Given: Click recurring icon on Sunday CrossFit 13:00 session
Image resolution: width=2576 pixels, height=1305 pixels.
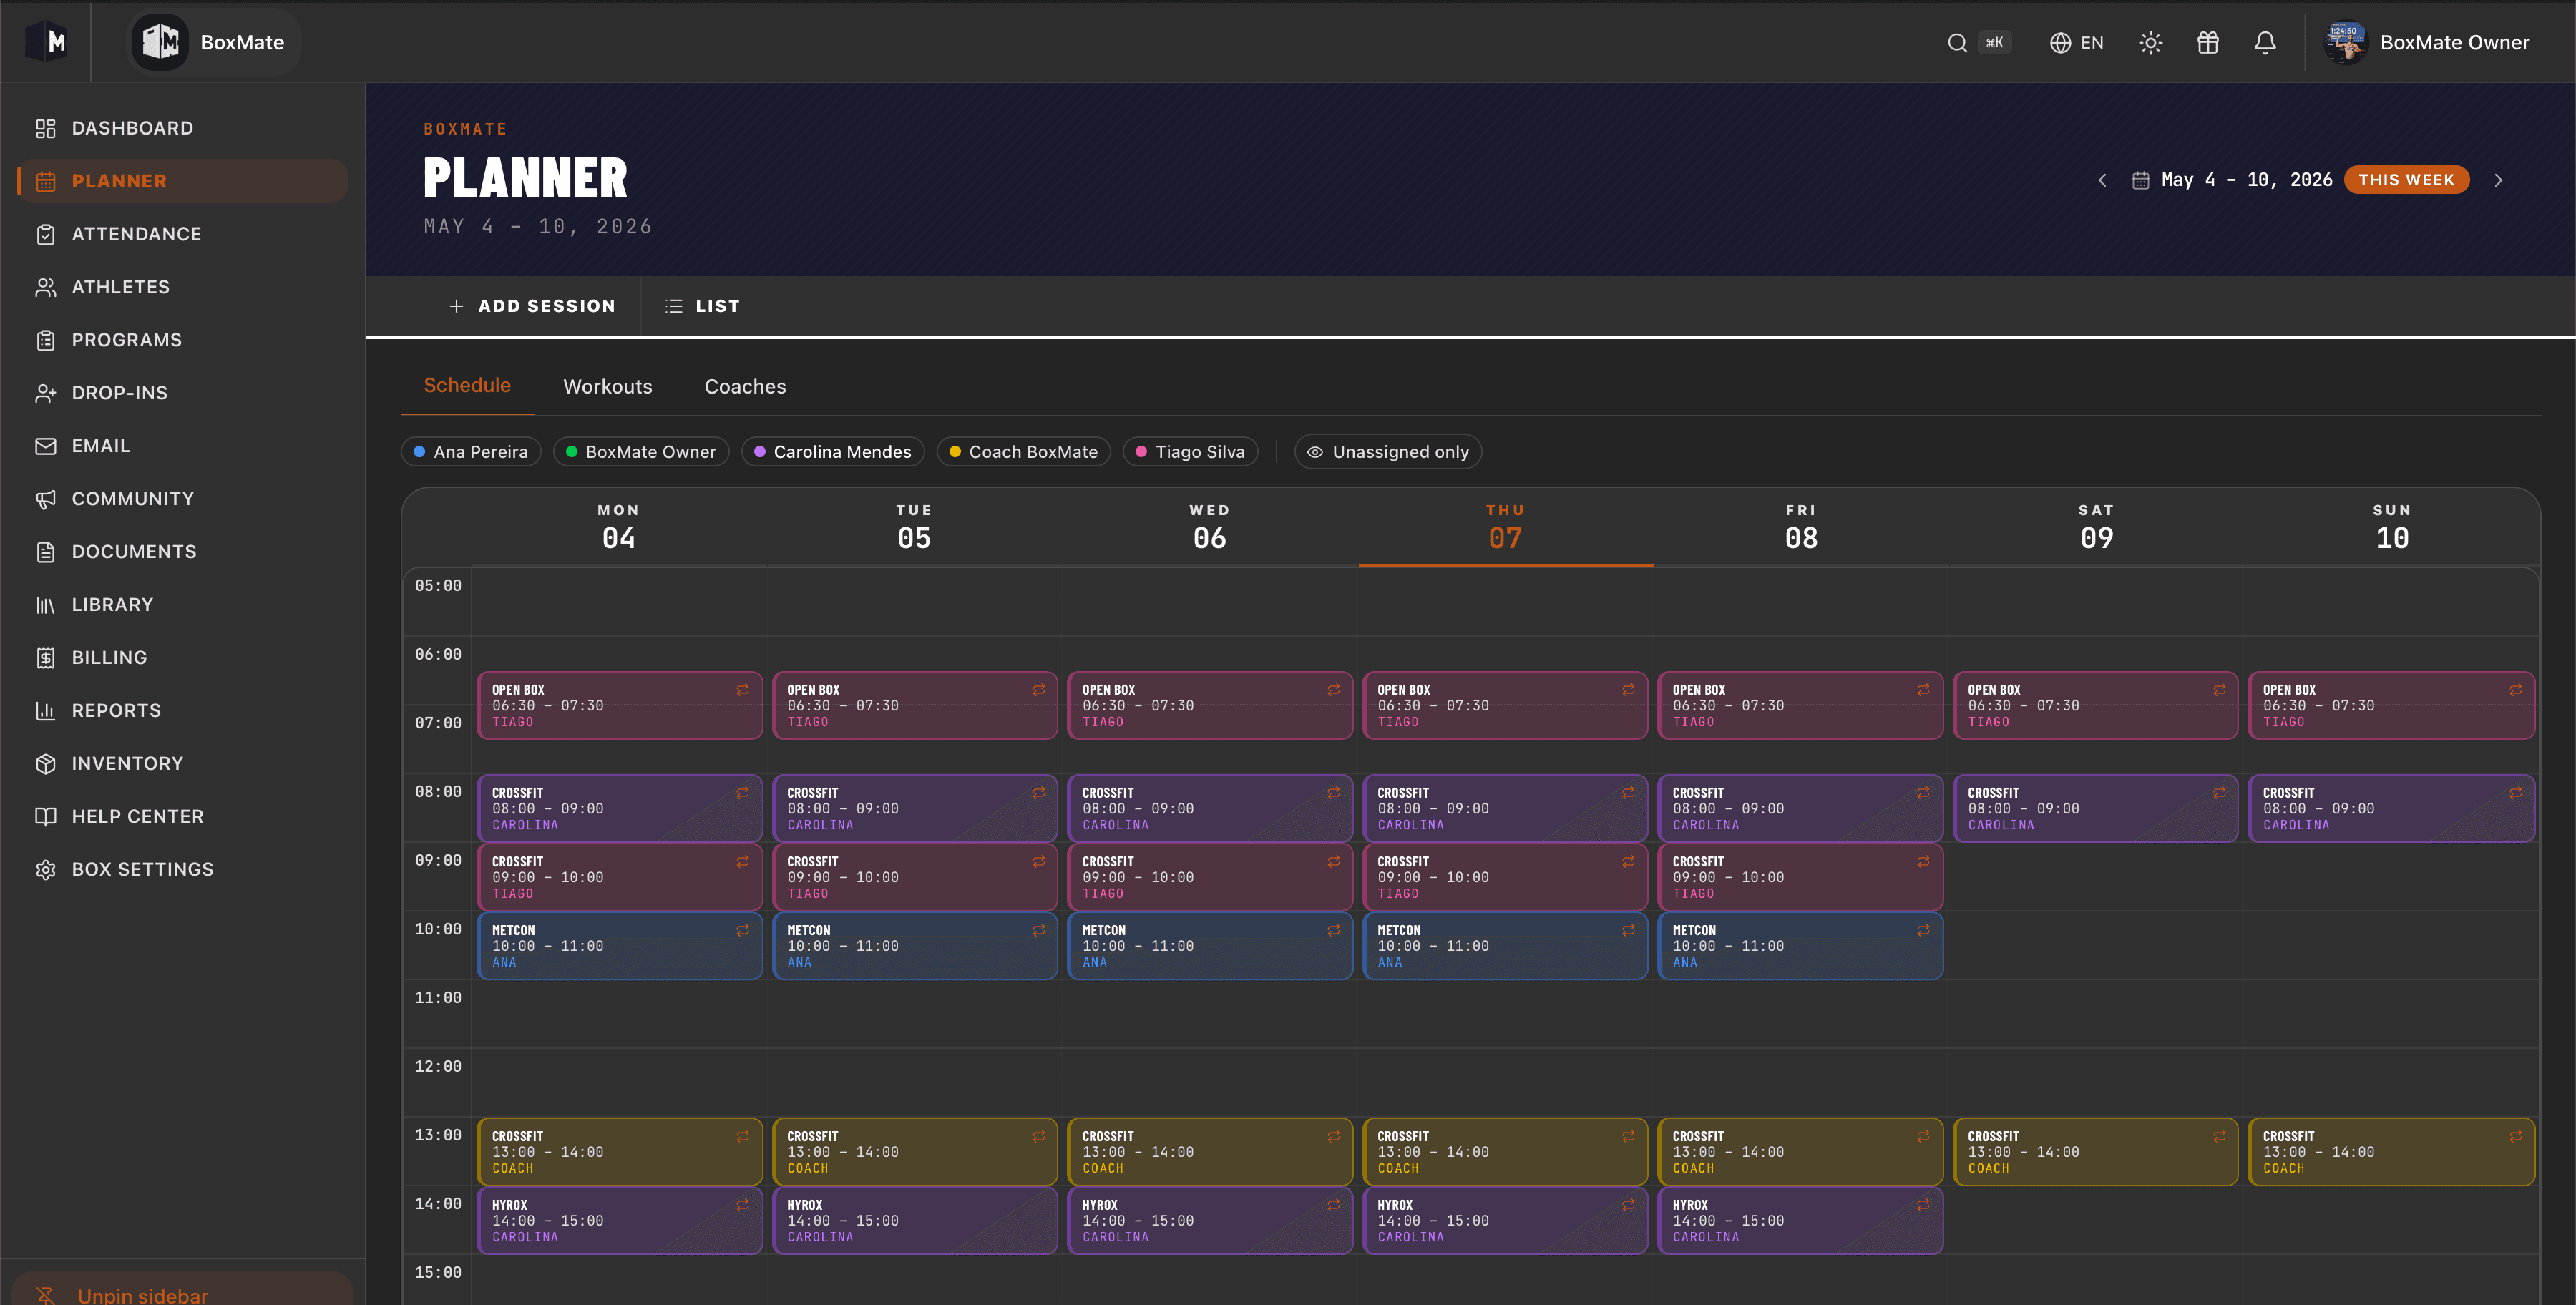Looking at the screenshot, I should point(2515,1136).
